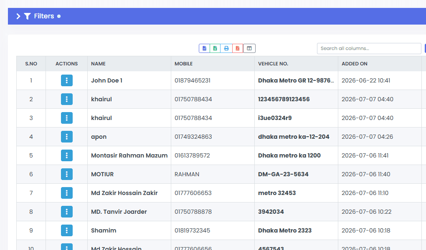This screenshot has height=250, width=426.
Task: Select mobile number 01750788878
Action: [x=193, y=212]
